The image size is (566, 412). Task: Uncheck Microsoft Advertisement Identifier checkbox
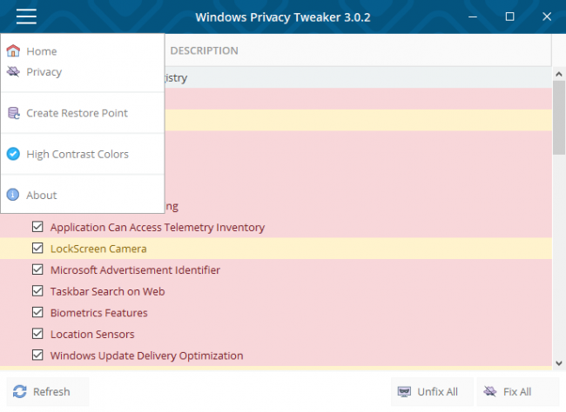coord(37,269)
